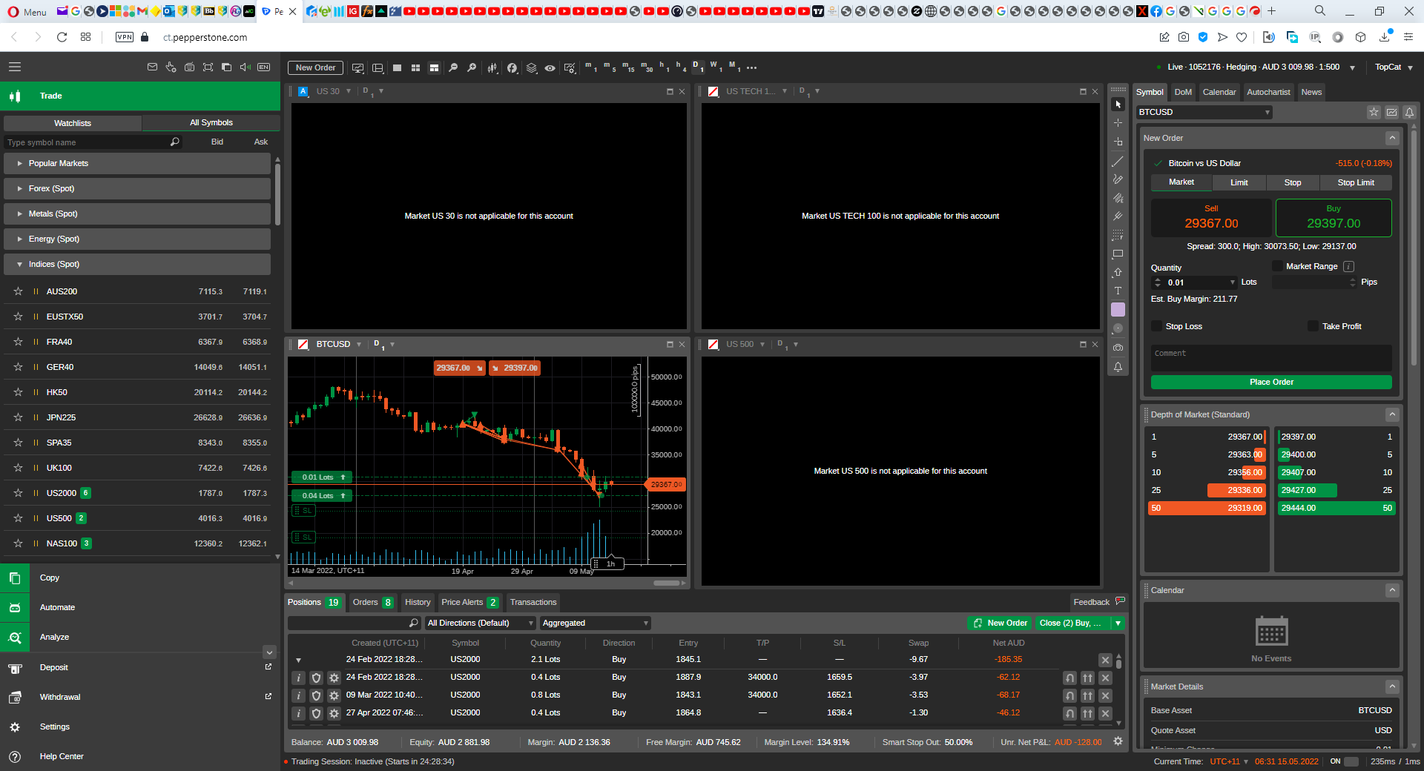This screenshot has width=1424, height=771.
Task: Open the BTCUSD symbol dropdown
Action: pos(1204,112)
